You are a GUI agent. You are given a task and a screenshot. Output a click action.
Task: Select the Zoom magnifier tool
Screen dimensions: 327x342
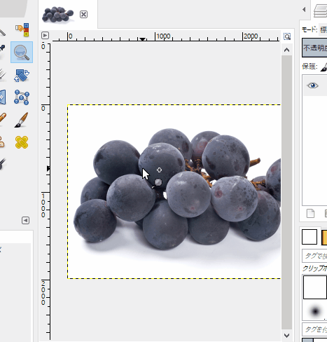(x=22, y=53)
